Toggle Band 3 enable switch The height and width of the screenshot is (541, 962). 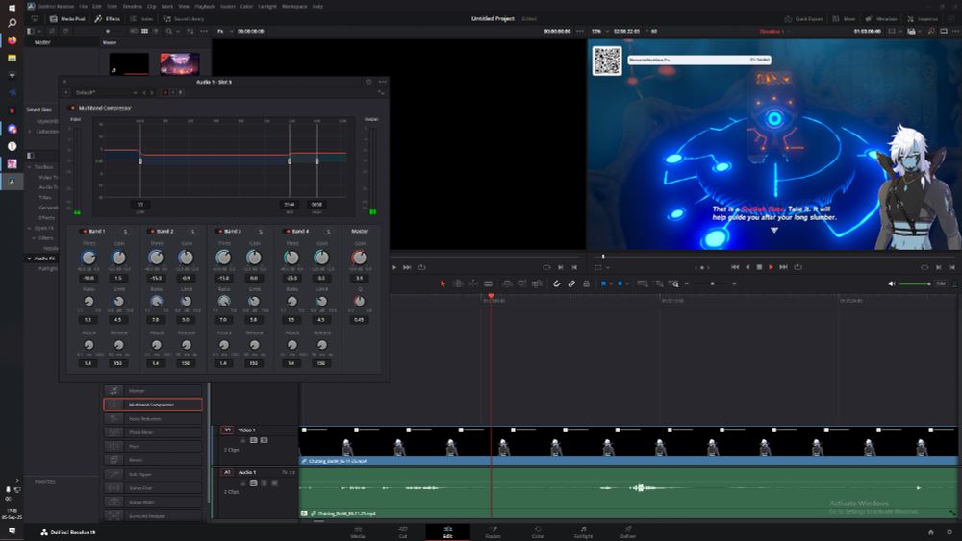click(219, 231)
